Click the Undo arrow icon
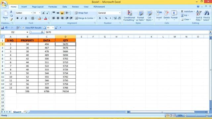The width and height of the screenshot is (212, 119). click(6, 28)
